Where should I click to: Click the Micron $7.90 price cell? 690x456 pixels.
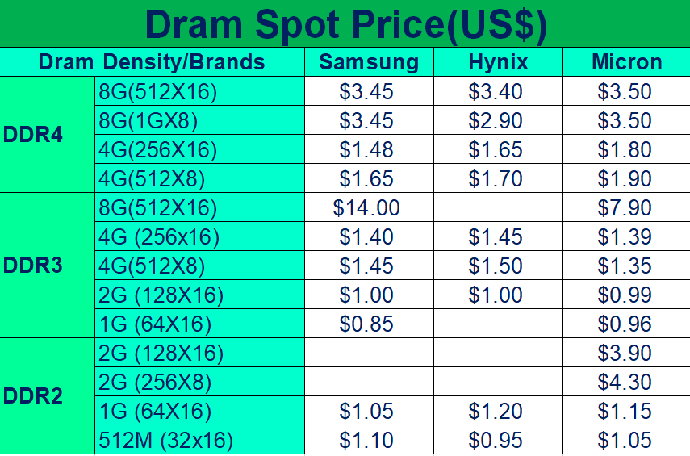[626, 207]
